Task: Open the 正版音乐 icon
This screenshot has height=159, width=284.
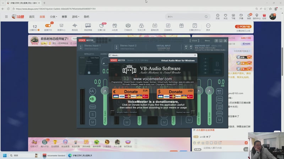Action: (168, 27)
